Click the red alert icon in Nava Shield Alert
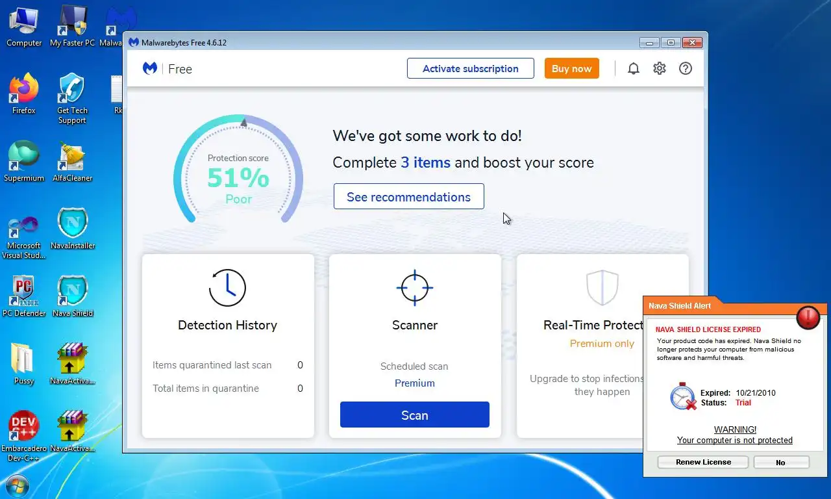The image size is (831, 499). pos(808,317)
